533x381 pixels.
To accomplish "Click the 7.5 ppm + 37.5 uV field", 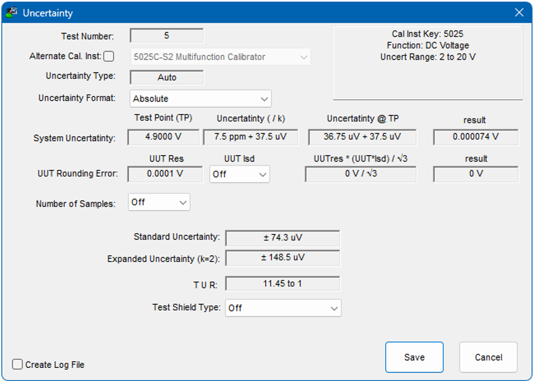I will click(x=250, y=137).
